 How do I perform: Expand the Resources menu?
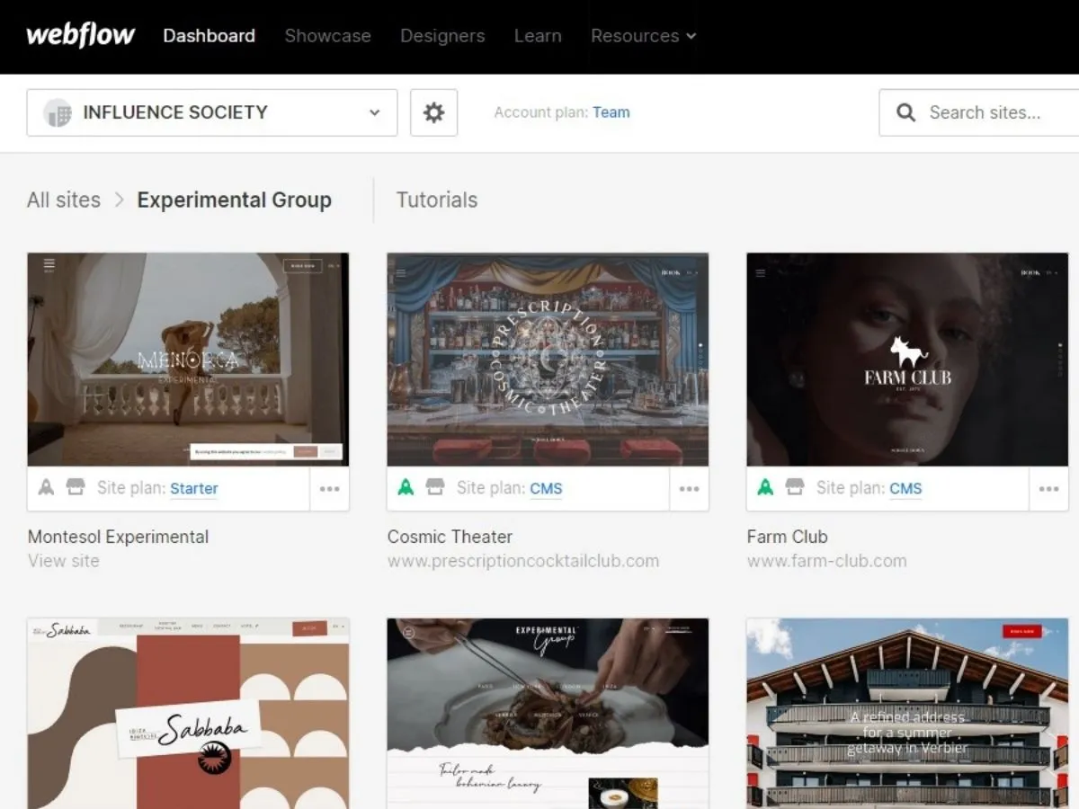(644, 36)
